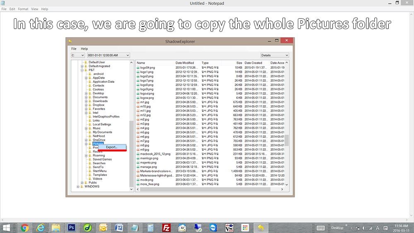414x233 pixels.
Task: Click the mainlogo.png file icon
Action: 138,159
